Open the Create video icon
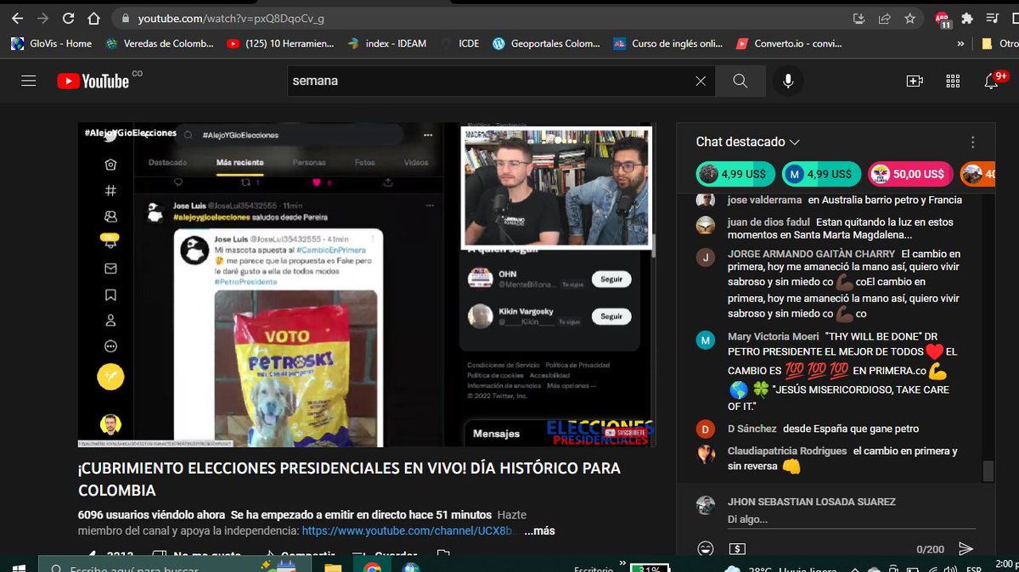1019x572 pixels. (x=913, y=81)
